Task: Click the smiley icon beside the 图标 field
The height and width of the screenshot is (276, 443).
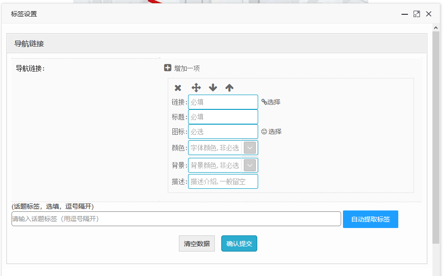Action: (264, 132)
